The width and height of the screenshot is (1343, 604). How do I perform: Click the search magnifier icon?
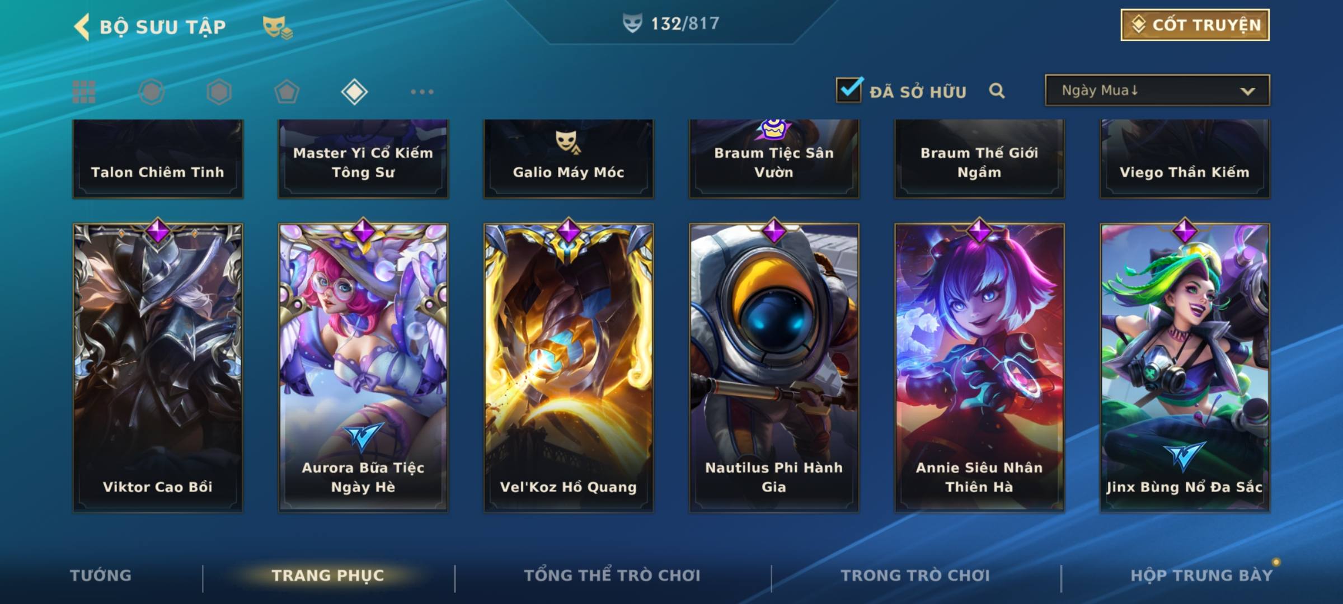(997, 91)
